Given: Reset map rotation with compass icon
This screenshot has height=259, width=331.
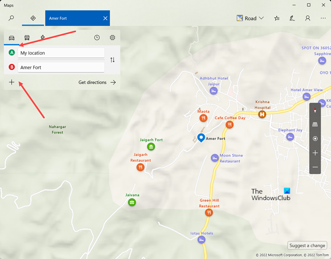Looking at the screenshot, I should (x=315, y=110).
